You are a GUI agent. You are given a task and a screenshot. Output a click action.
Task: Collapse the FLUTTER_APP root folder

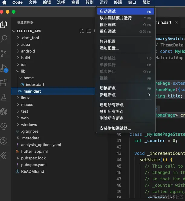point(14,31)
